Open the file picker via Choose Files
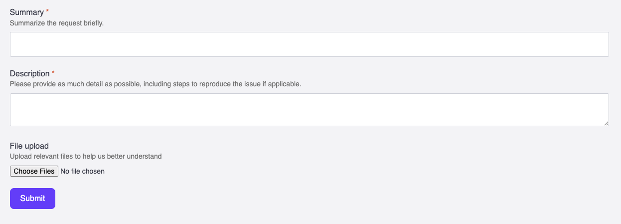The width and height of the screenshot is (621, 224). [34, 171]
